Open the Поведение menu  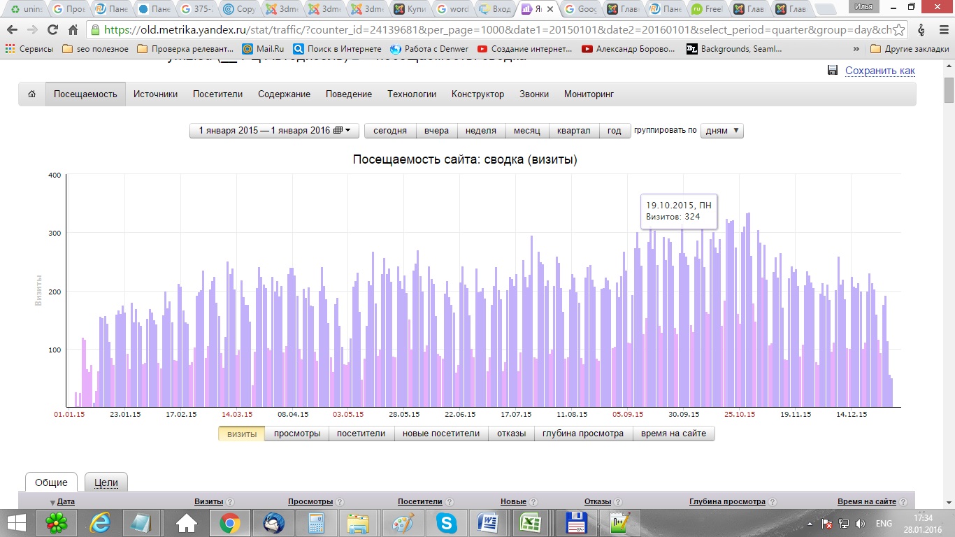[x=349, y=94]
